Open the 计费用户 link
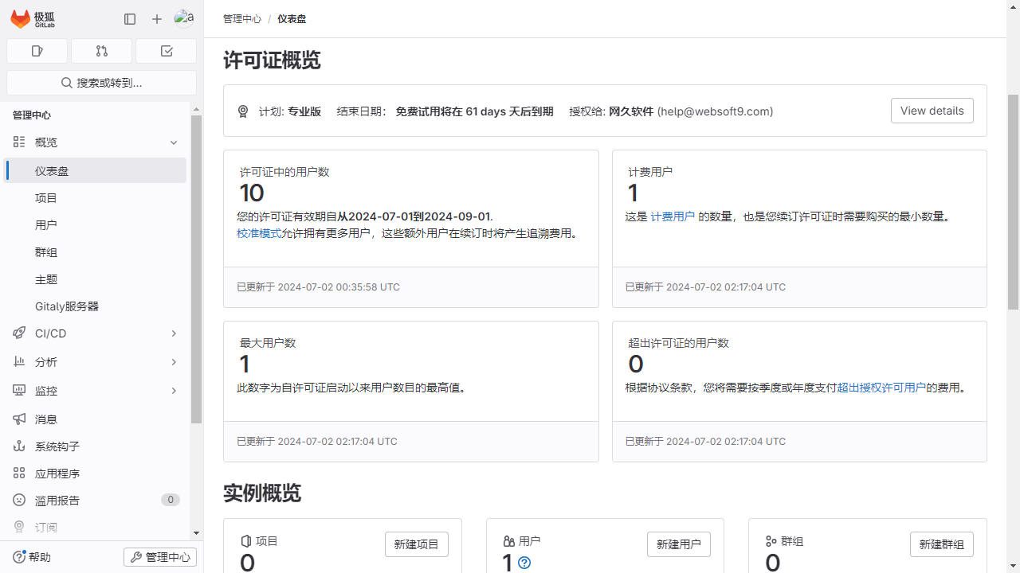Screen dimensions: 1020x573 click(673, 216)
